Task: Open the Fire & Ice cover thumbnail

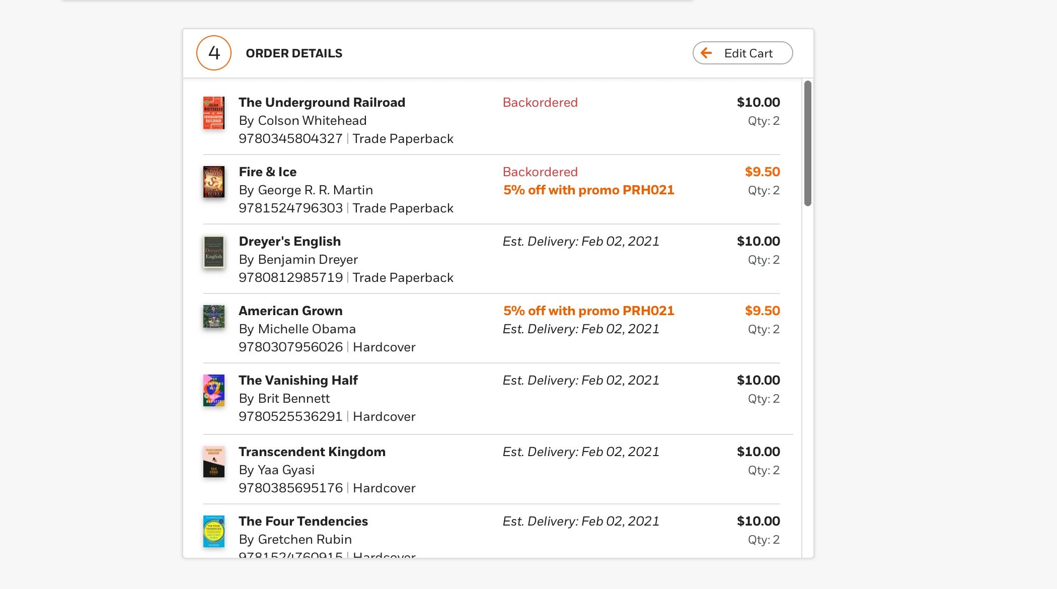Action: 214,182
